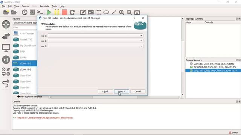Viewport: 241px width, 135px height.
Task: Click the Back button in wizard
Action: (x=105, y=91)
